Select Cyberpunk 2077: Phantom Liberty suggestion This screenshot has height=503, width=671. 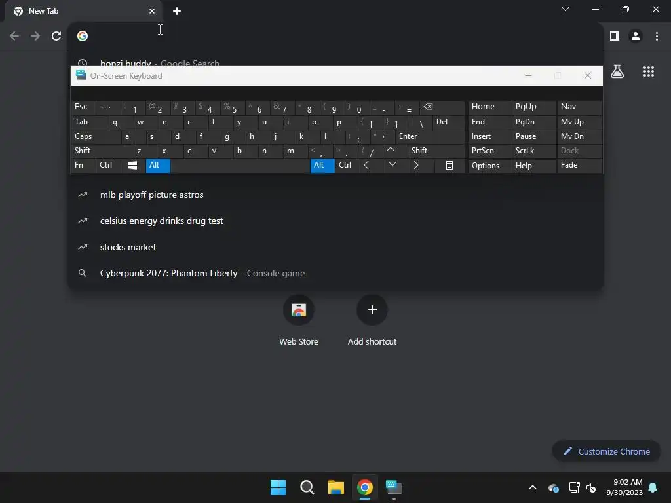[x=335, y=273]
